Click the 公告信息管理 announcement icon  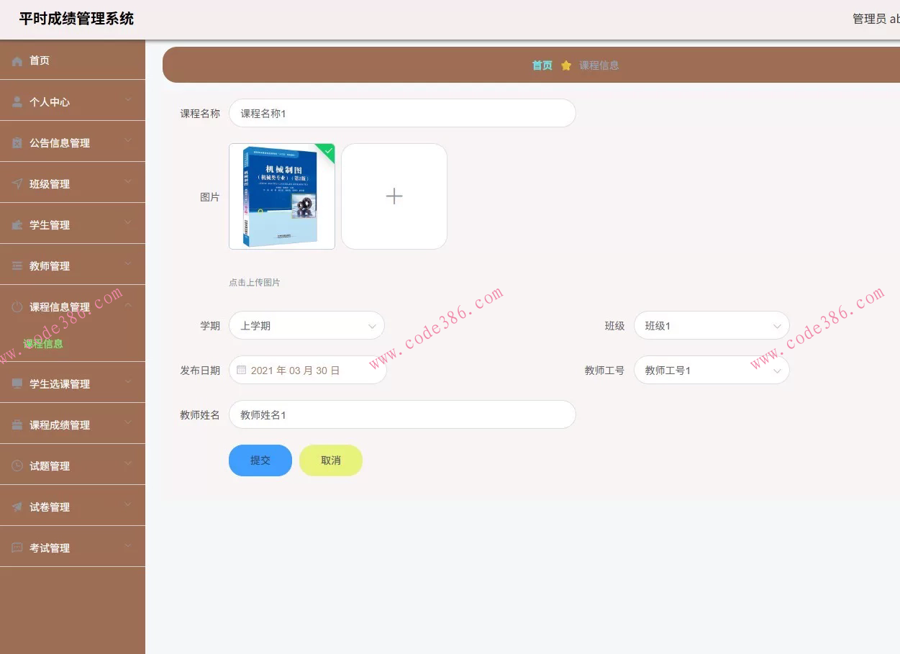17,142
